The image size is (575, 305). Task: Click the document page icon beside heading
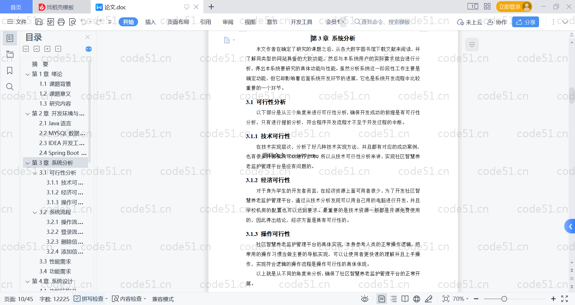point(227,40)
